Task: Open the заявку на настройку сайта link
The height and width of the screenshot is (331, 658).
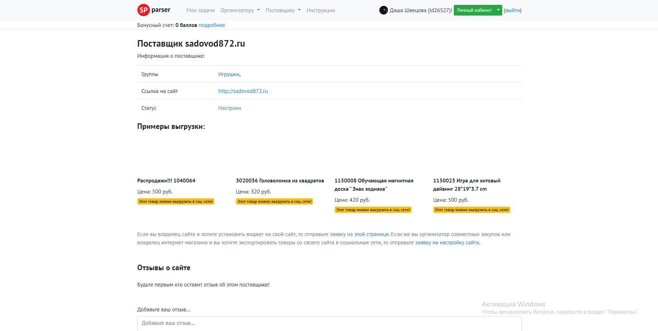Action: pyautogui.click(x=447, y=243)
